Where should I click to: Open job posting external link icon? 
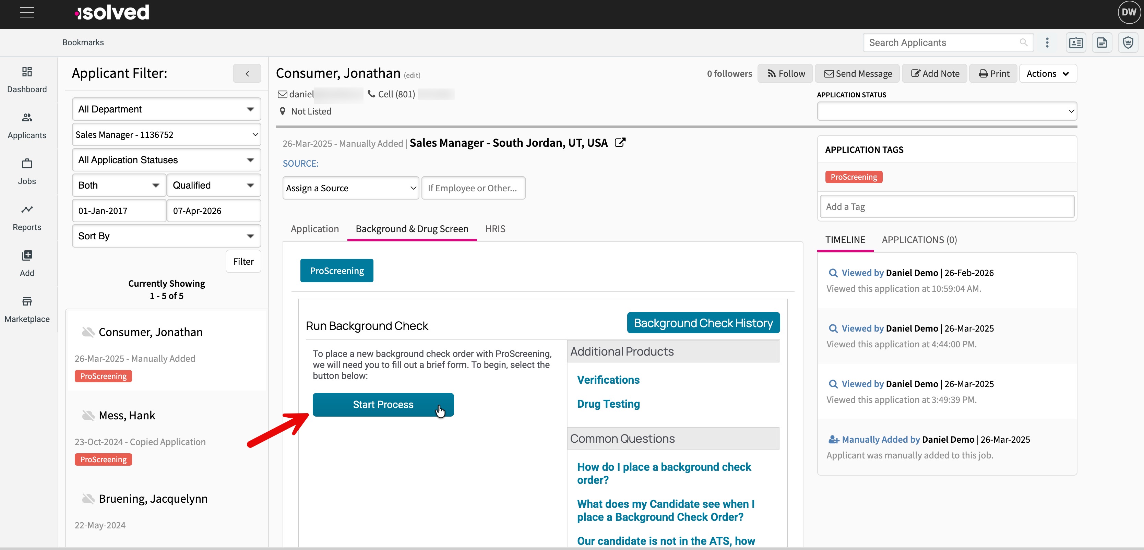click(x=620, y=143)
